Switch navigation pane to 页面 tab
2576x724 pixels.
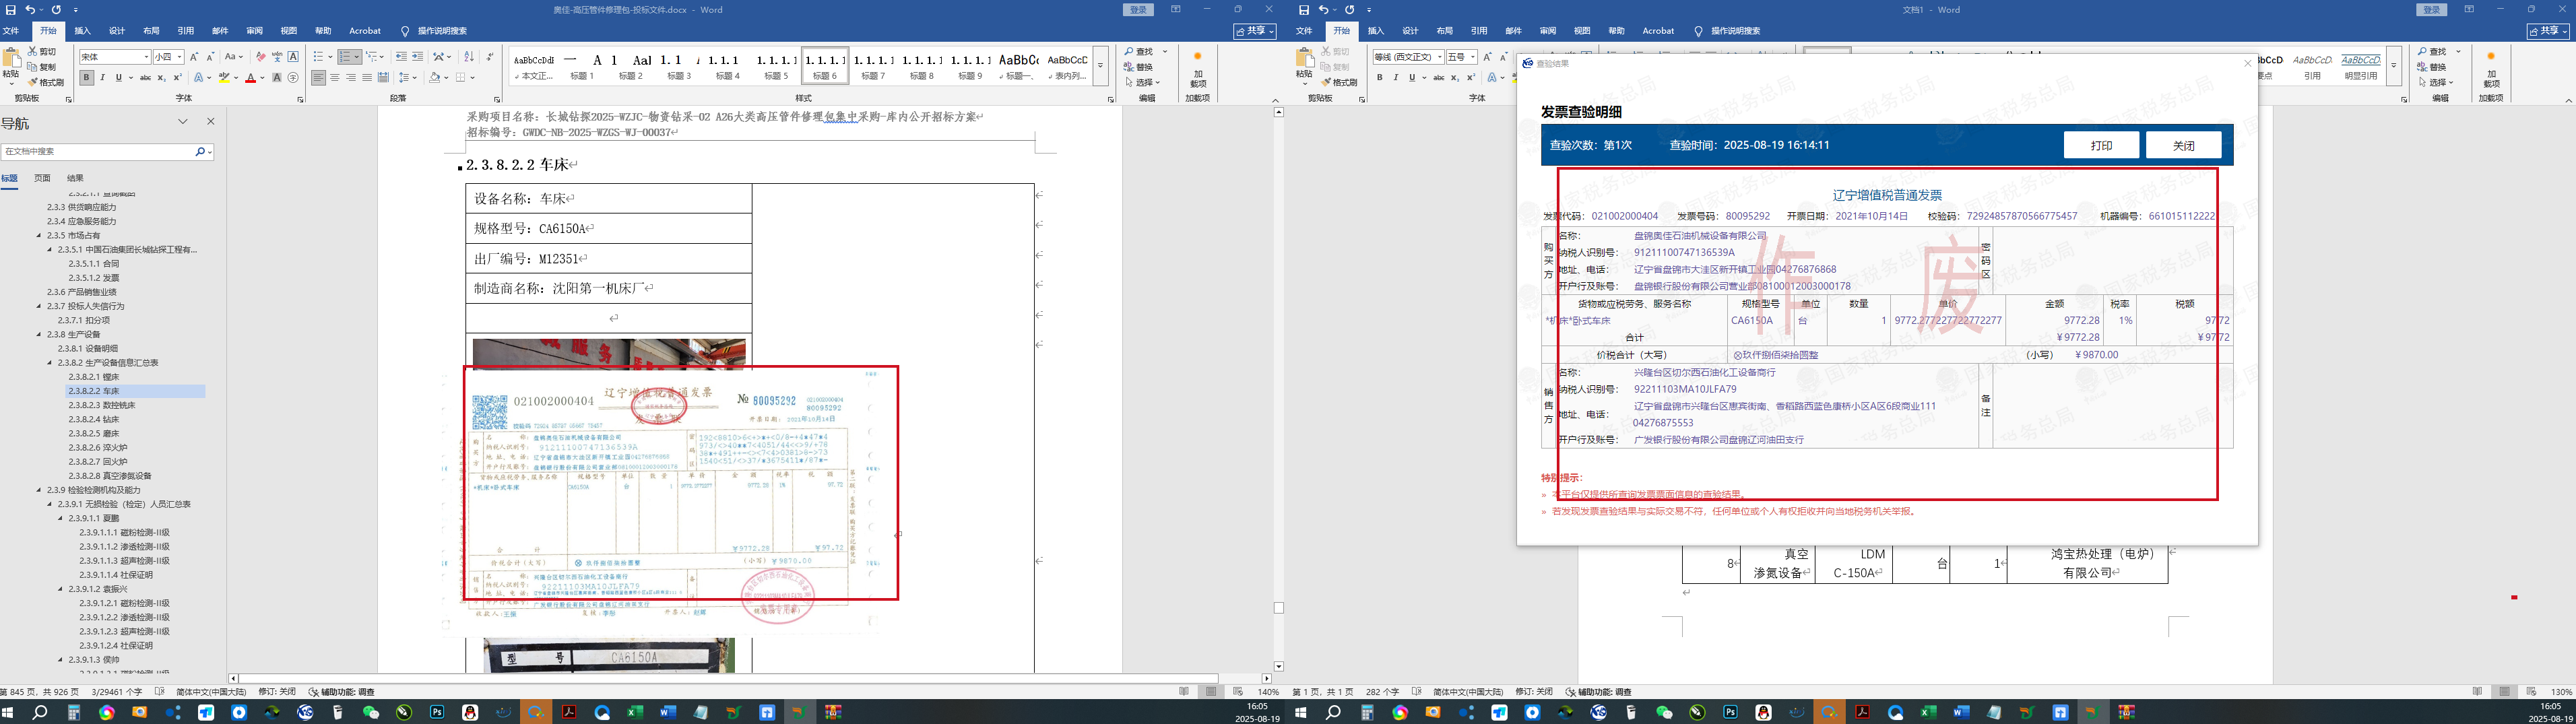coord(42,178)
